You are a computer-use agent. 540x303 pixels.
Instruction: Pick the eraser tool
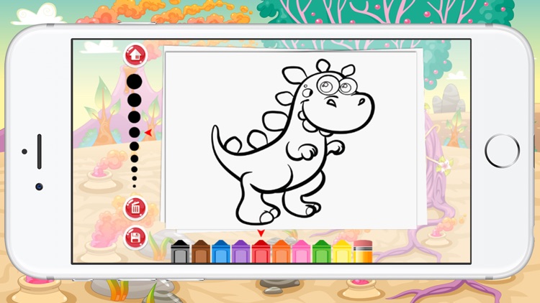[x=363, y=251]
